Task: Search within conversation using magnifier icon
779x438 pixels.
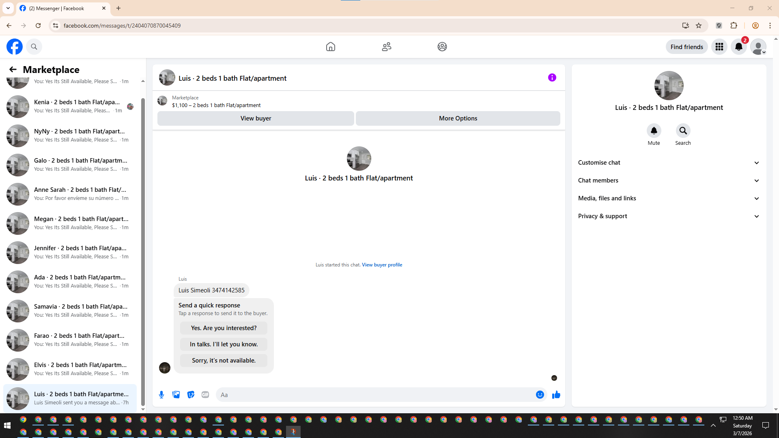Action: (683, 131)
